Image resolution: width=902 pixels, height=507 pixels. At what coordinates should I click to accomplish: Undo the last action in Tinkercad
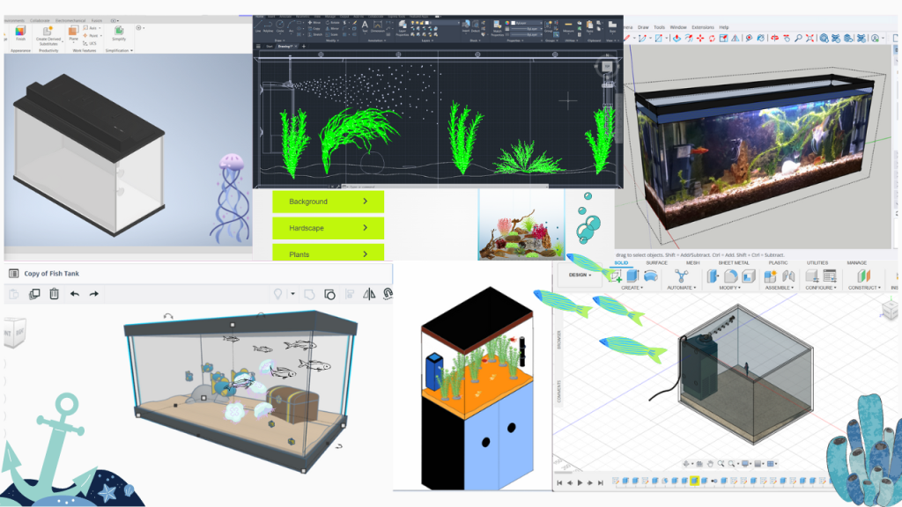76,294
